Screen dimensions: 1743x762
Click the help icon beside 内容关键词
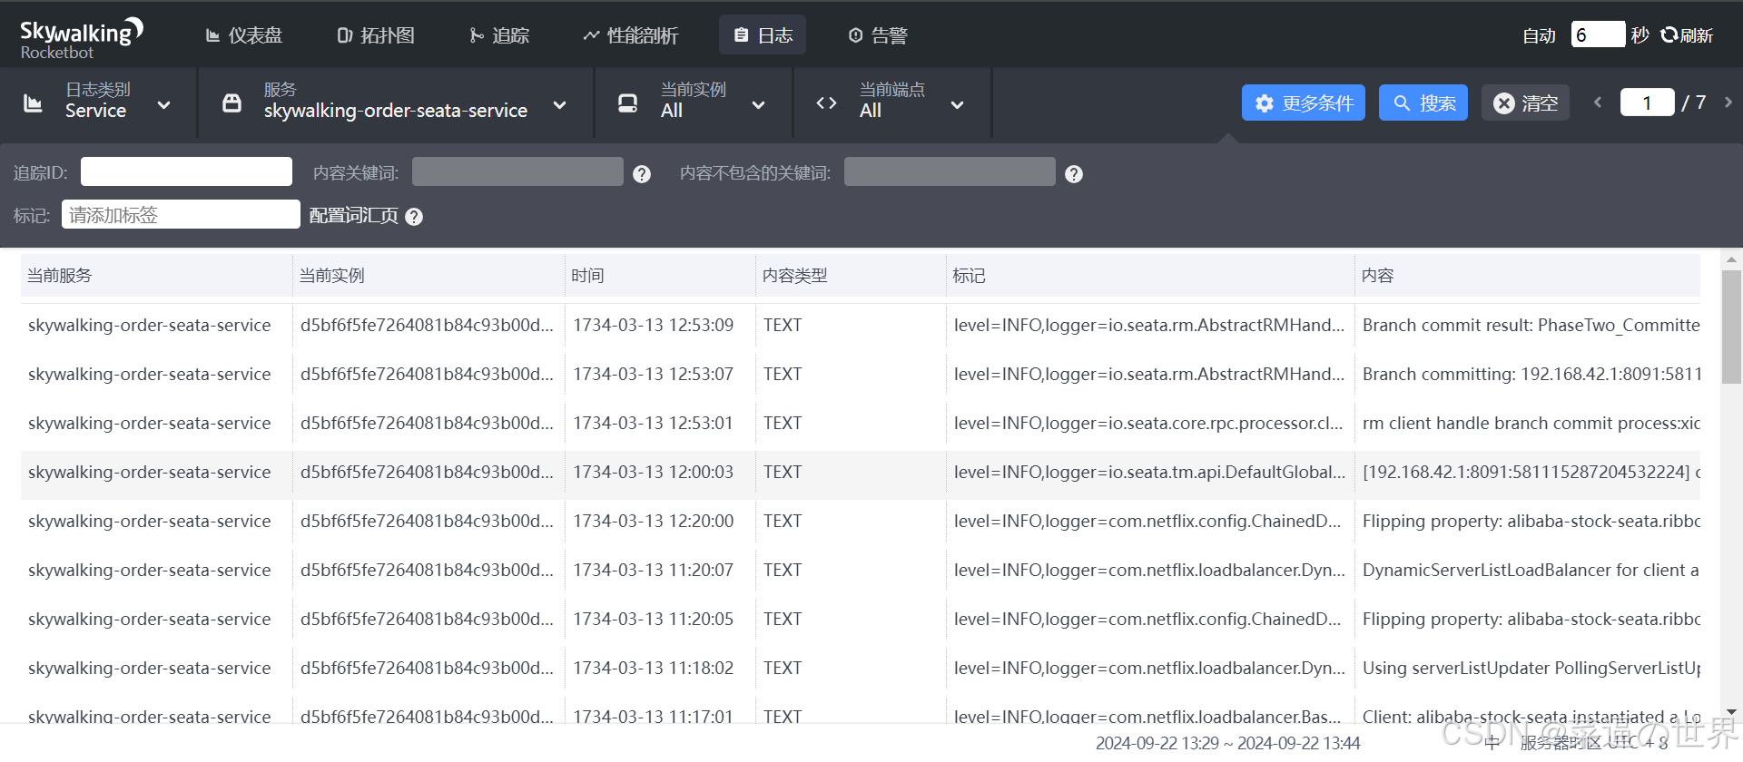tap(642, 174)
